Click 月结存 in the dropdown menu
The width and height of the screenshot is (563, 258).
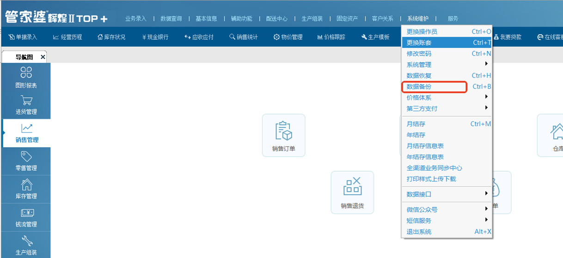[x=416, y=124]
